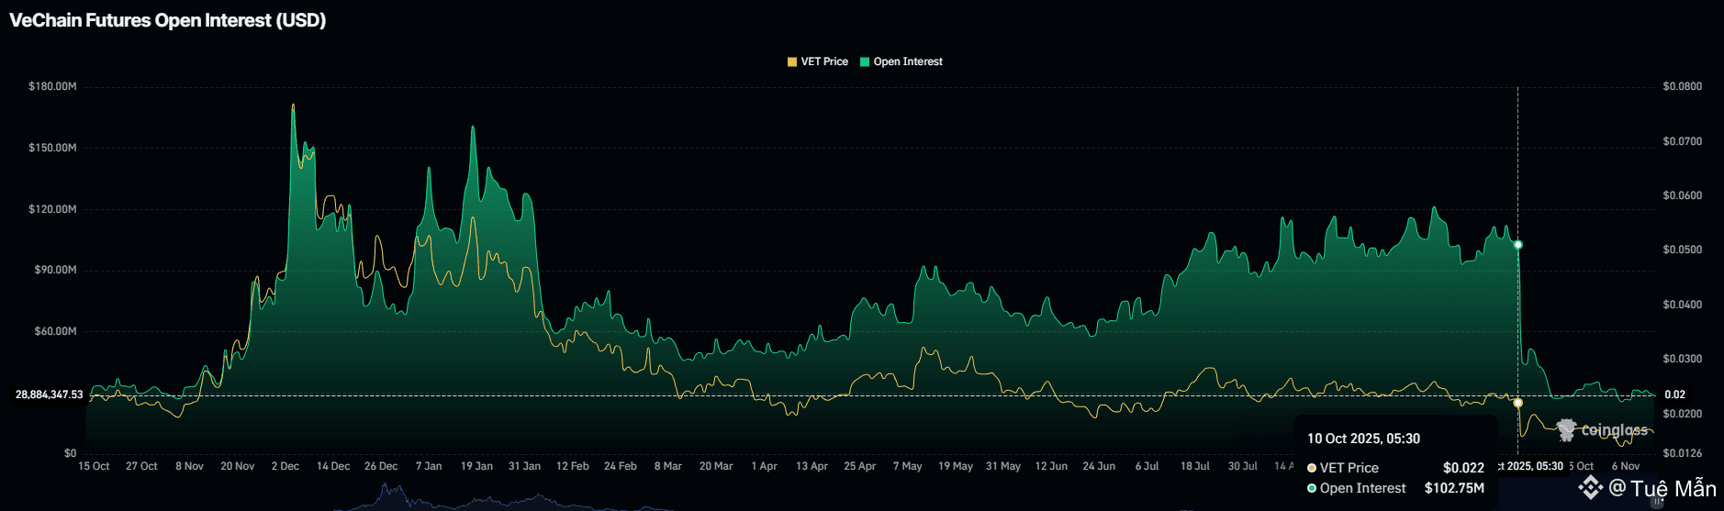Click the green Open Interest data point marker
Screen dimensions: 1724x511
pyautogui.click(x=1517, y=245)
